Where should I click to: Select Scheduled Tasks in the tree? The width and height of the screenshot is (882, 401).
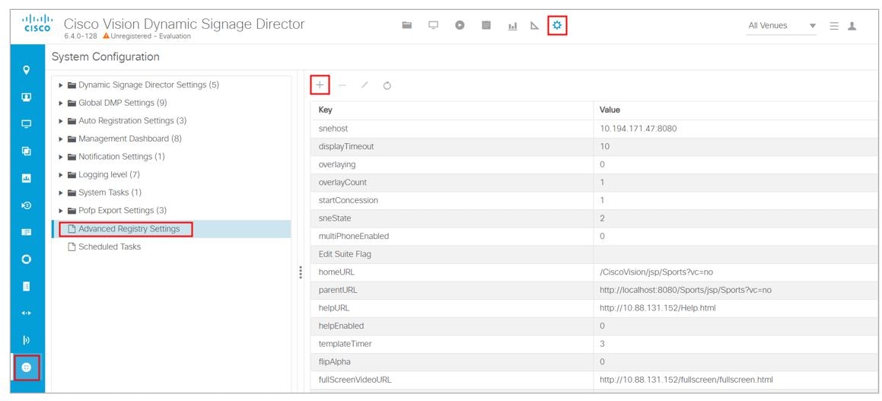click(x=110, y=247)
